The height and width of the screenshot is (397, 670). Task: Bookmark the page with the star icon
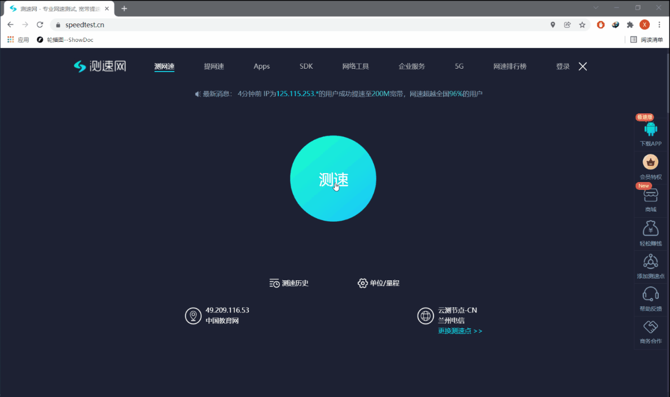[582, 25]
